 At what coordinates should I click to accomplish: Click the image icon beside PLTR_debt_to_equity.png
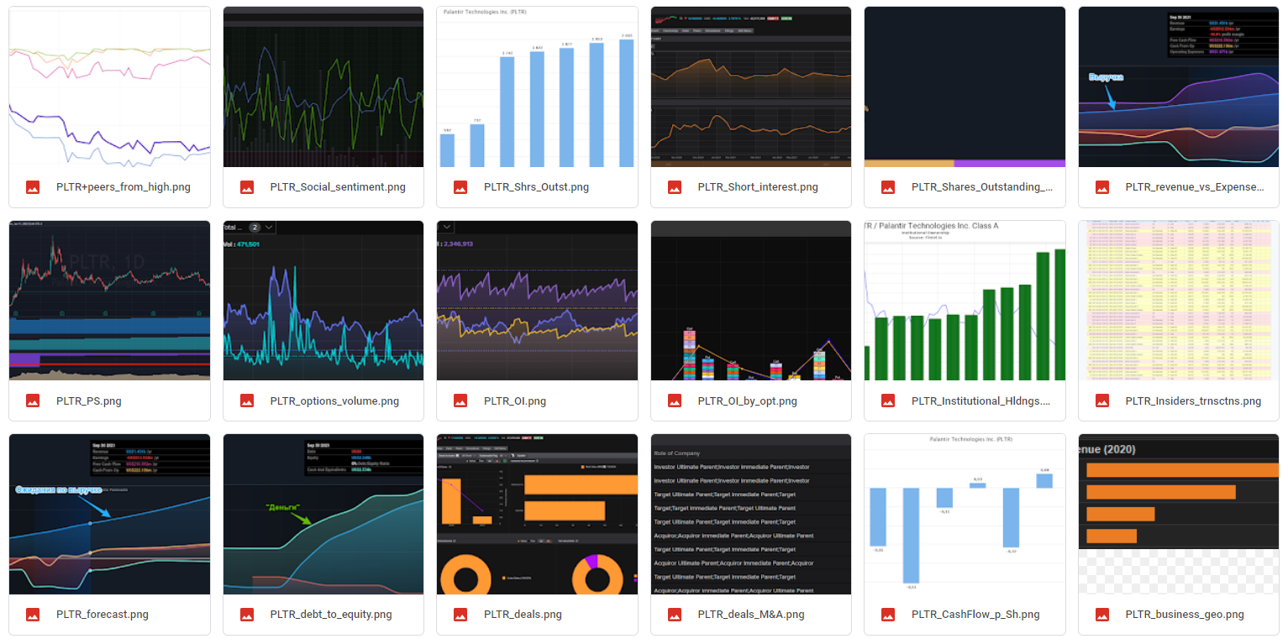(x=247, y=615)
